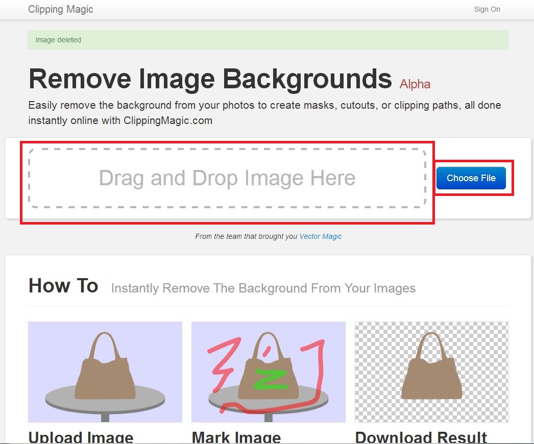Click the Drag and Drop Image Here zone
This screenshot has width=534, height=444.
(227, 178)
